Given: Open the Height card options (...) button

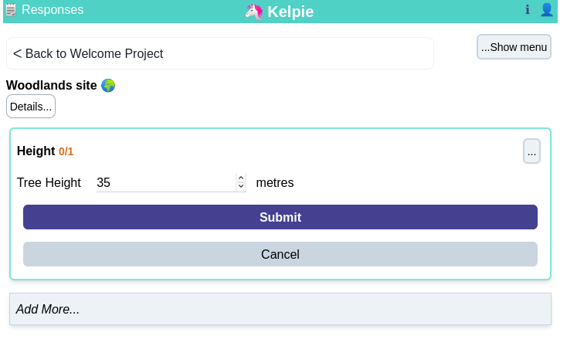Looking at the screenshot, I should pyautogui.click(x=531, y=151).
